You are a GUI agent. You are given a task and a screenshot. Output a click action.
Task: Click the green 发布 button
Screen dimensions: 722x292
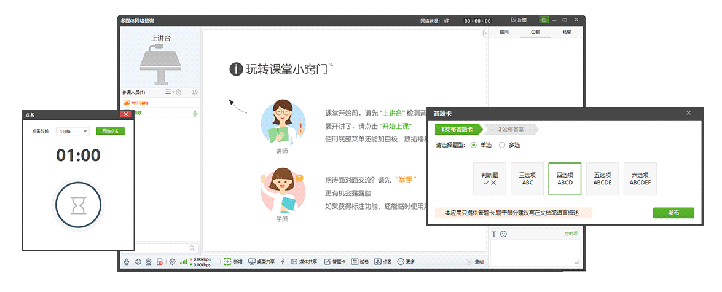point(673,213)
